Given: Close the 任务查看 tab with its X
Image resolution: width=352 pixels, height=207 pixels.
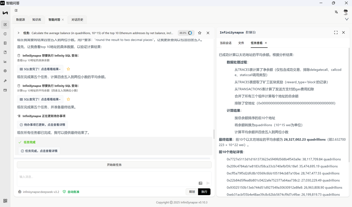Looking at the screenshot, I should 266,43.
